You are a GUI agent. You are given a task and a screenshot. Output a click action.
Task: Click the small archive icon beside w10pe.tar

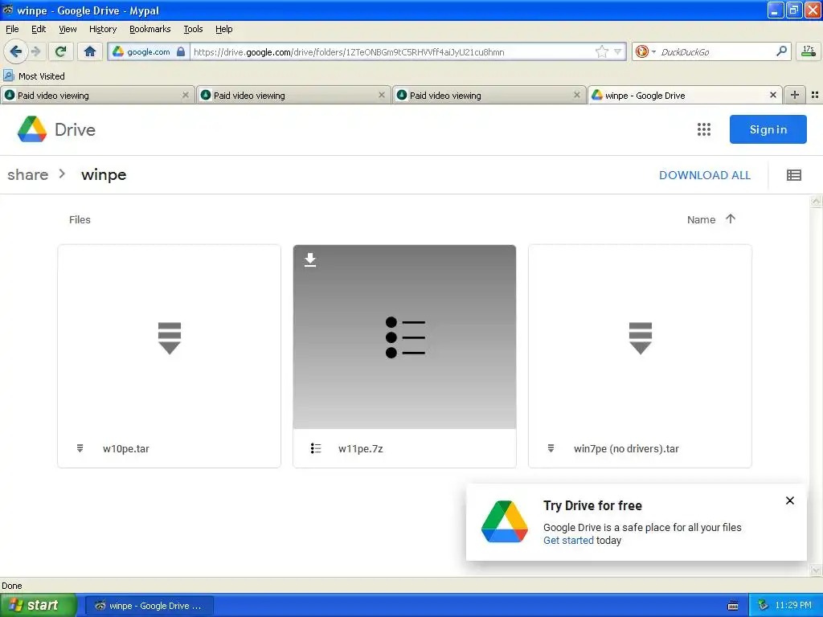(x=80, y=448)
